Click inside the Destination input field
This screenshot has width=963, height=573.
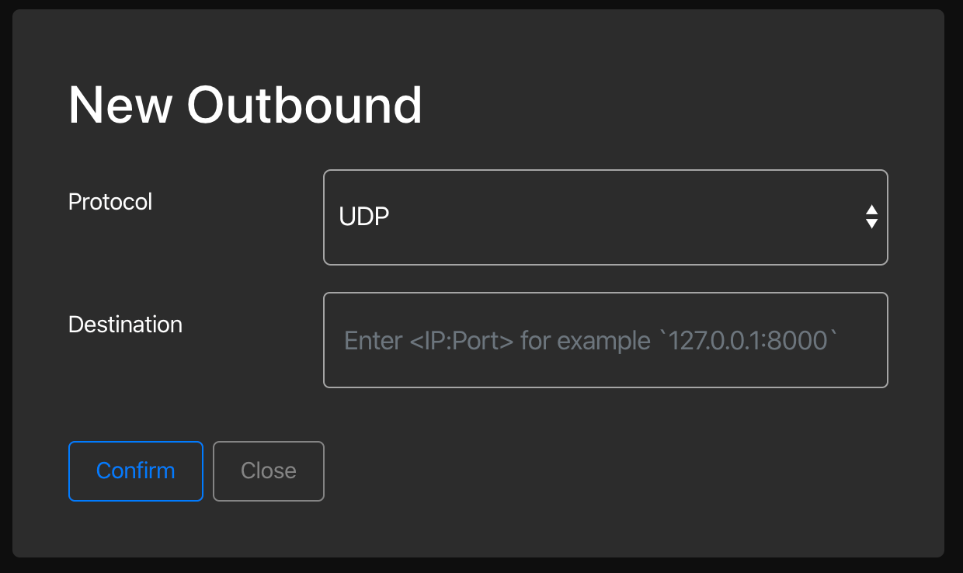[605, 340]
